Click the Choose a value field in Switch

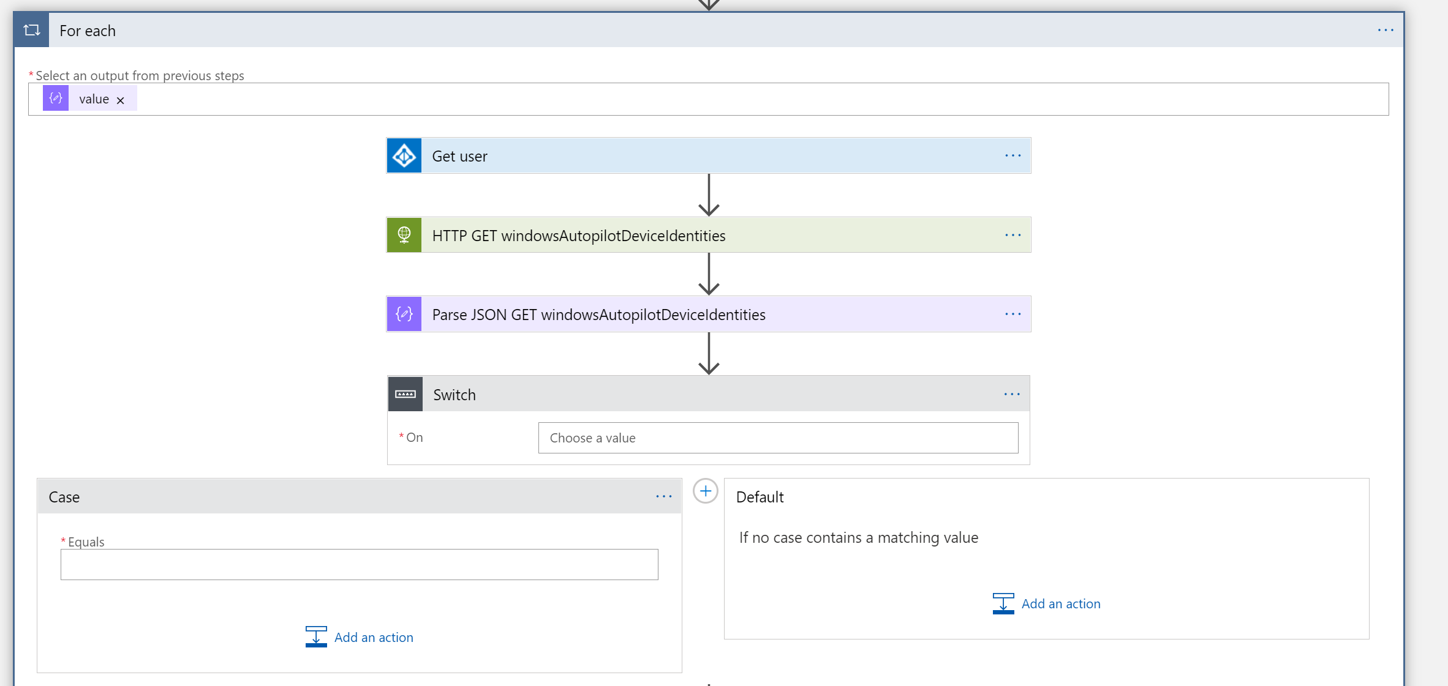(x=777, y=438)
